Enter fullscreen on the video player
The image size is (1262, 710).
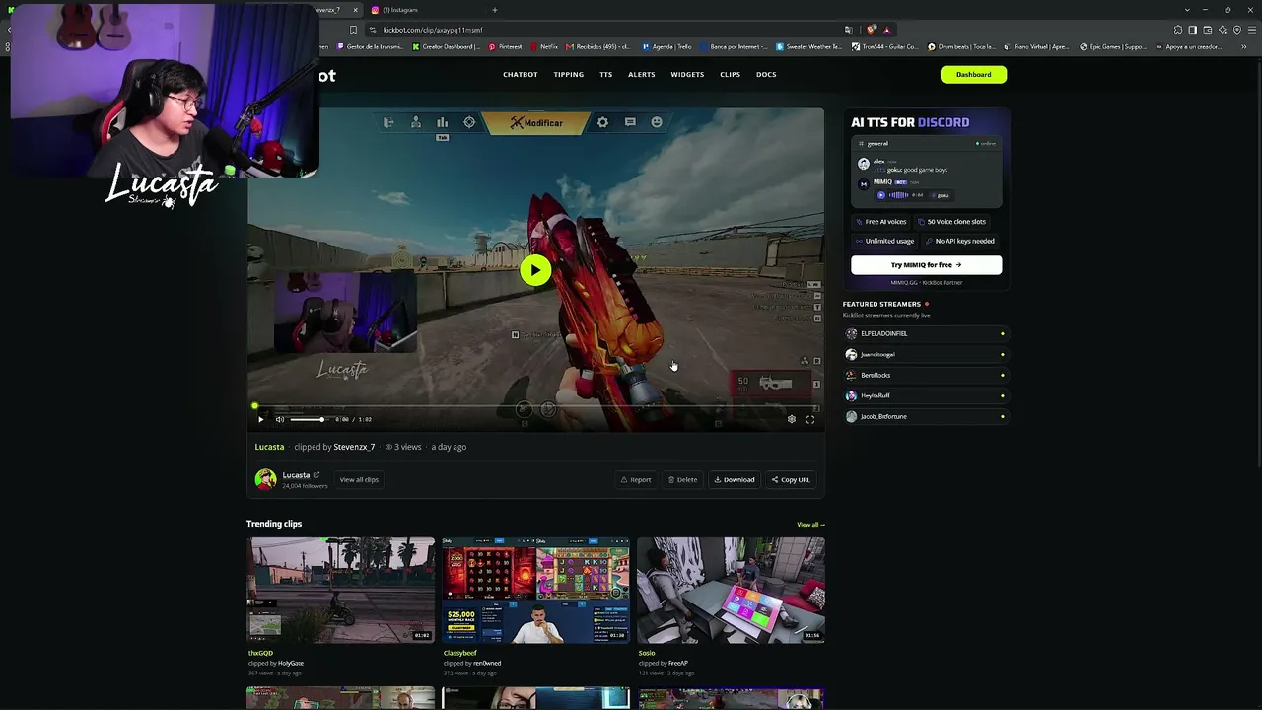point(810,419)
